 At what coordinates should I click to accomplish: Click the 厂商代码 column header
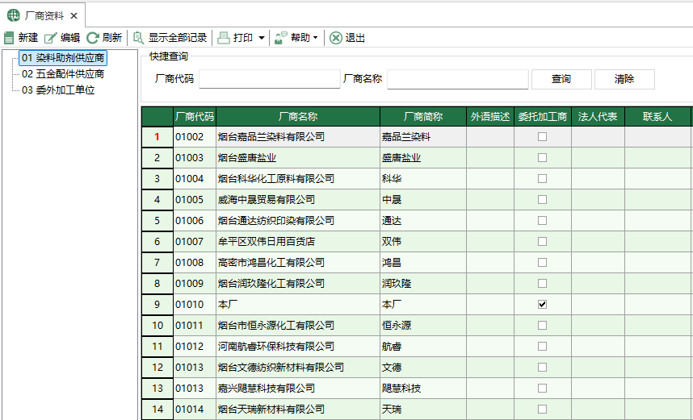[195, 116]
